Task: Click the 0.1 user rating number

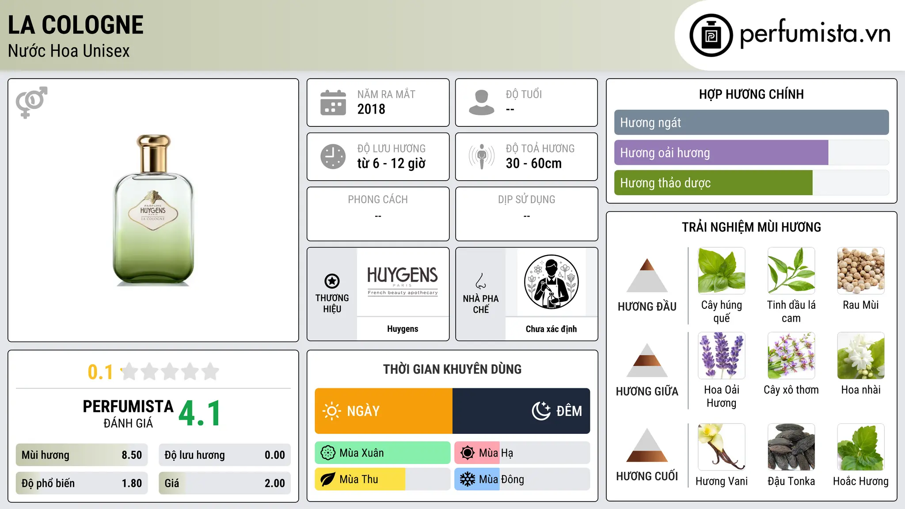Action: tap(100, 372)
